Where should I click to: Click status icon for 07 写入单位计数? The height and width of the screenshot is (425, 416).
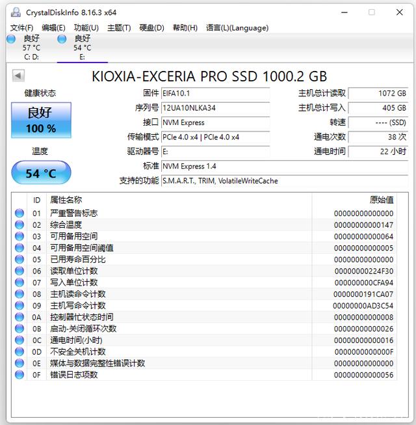coord(19,282)
